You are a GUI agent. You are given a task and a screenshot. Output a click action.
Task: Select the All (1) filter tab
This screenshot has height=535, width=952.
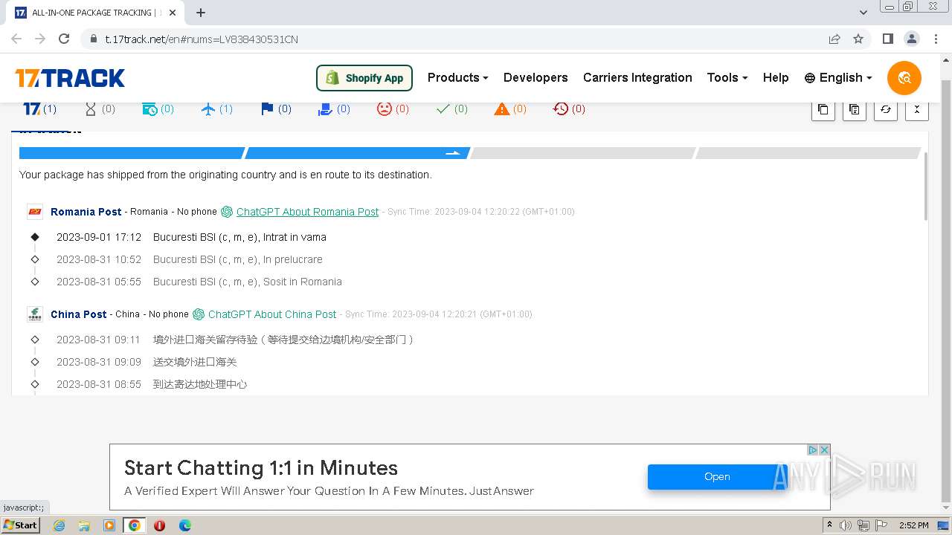[x=39, y=109]
